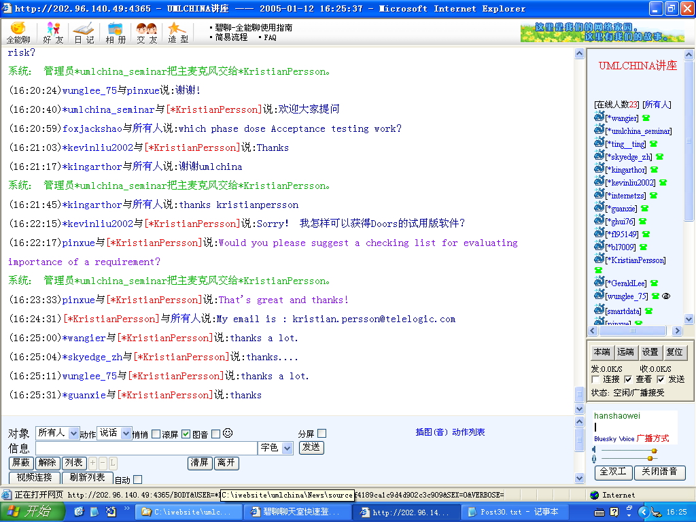This screenshot has width=696, height=522.
Task: Click the keyboard icon in system tray
Action: pos(599,512)
